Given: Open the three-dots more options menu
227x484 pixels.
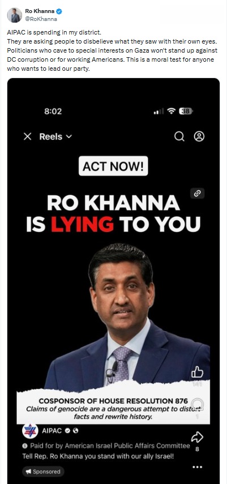Looking at the screenshot, I should coord(197,467).
